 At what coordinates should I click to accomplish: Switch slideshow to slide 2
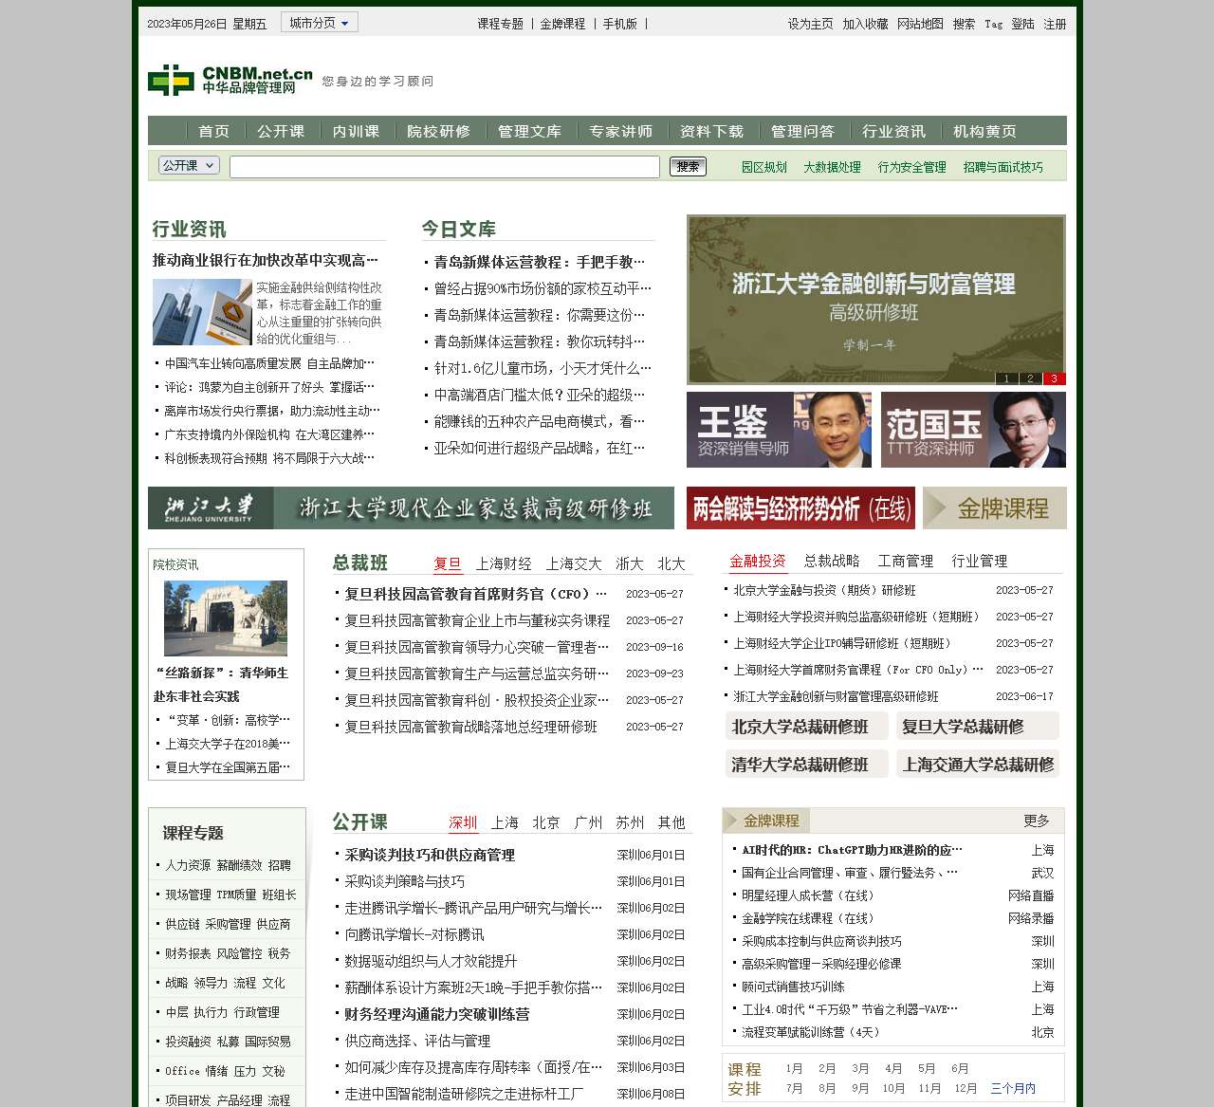[x=1030, y=378]
